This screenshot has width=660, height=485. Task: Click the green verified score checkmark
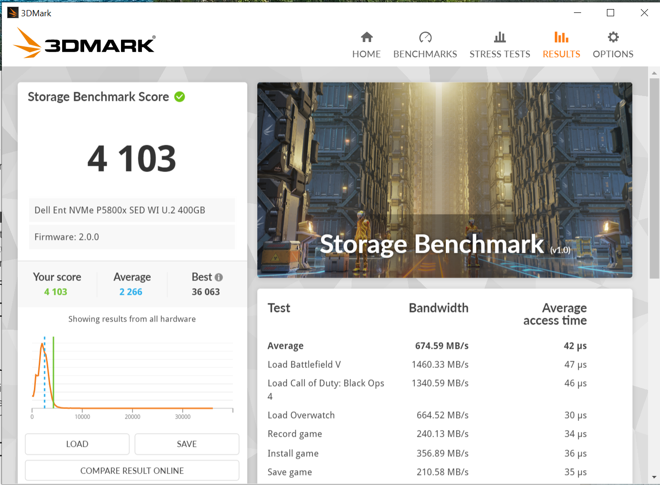pos(179,97)
